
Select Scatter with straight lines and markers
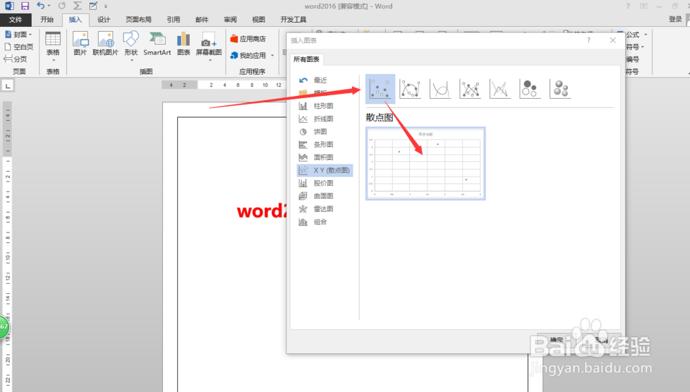[x=470, y=89]
